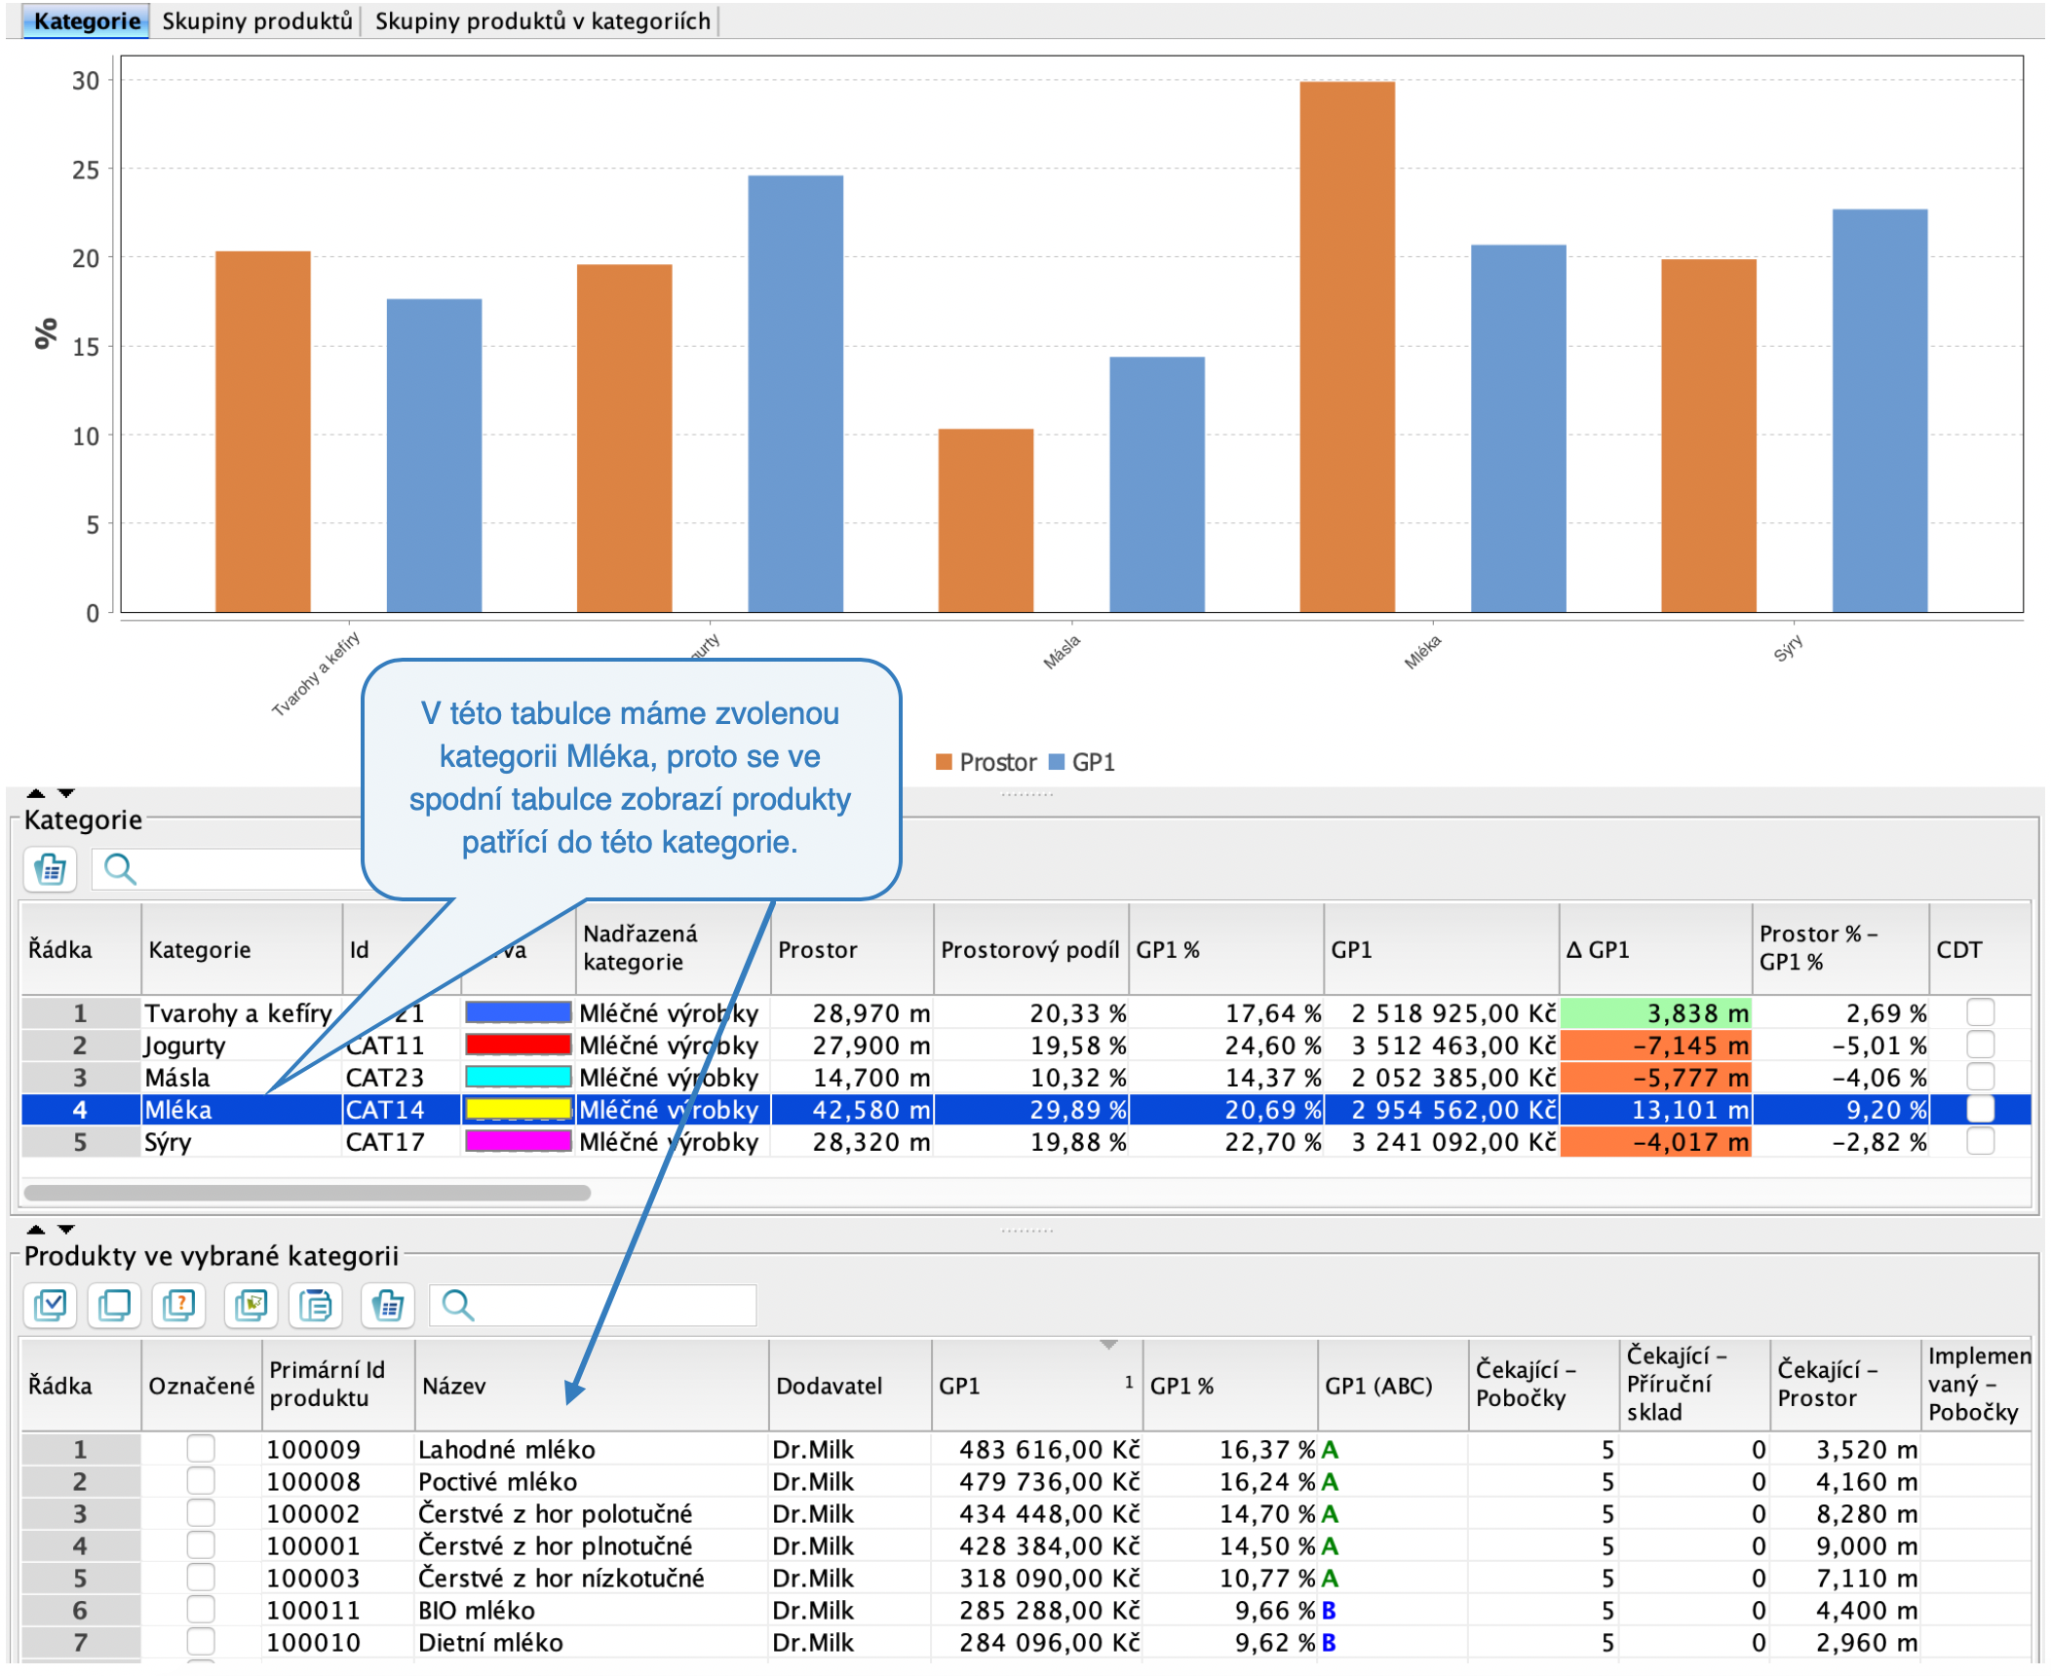
Task: Sort categories by Prostor column header
Action: coord(851,949)
